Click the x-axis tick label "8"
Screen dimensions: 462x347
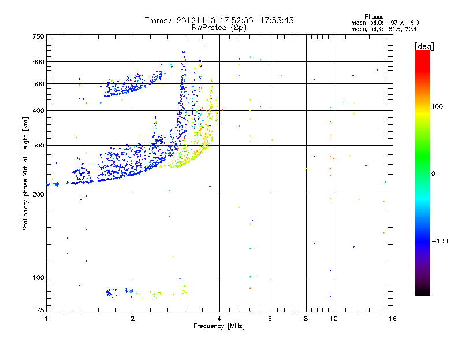pyautogui.click(x=306, y=319)
